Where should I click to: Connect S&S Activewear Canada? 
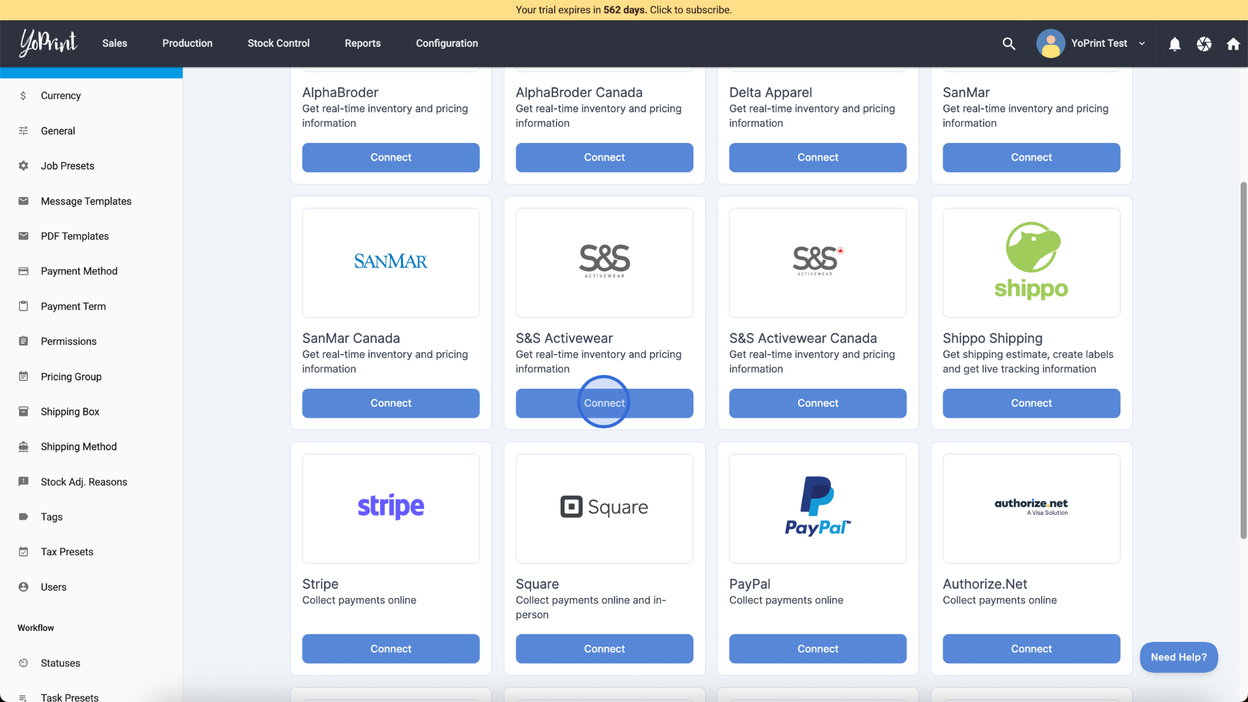[818, 403]
